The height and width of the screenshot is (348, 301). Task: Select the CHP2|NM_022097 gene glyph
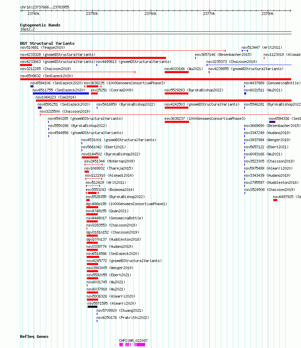132,345
